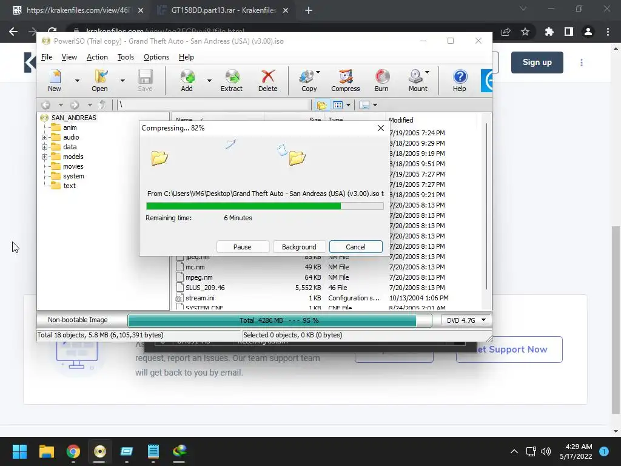Bookmark page with browser star icon
Viewport: 621px width, 466px height.
(525, 32)
